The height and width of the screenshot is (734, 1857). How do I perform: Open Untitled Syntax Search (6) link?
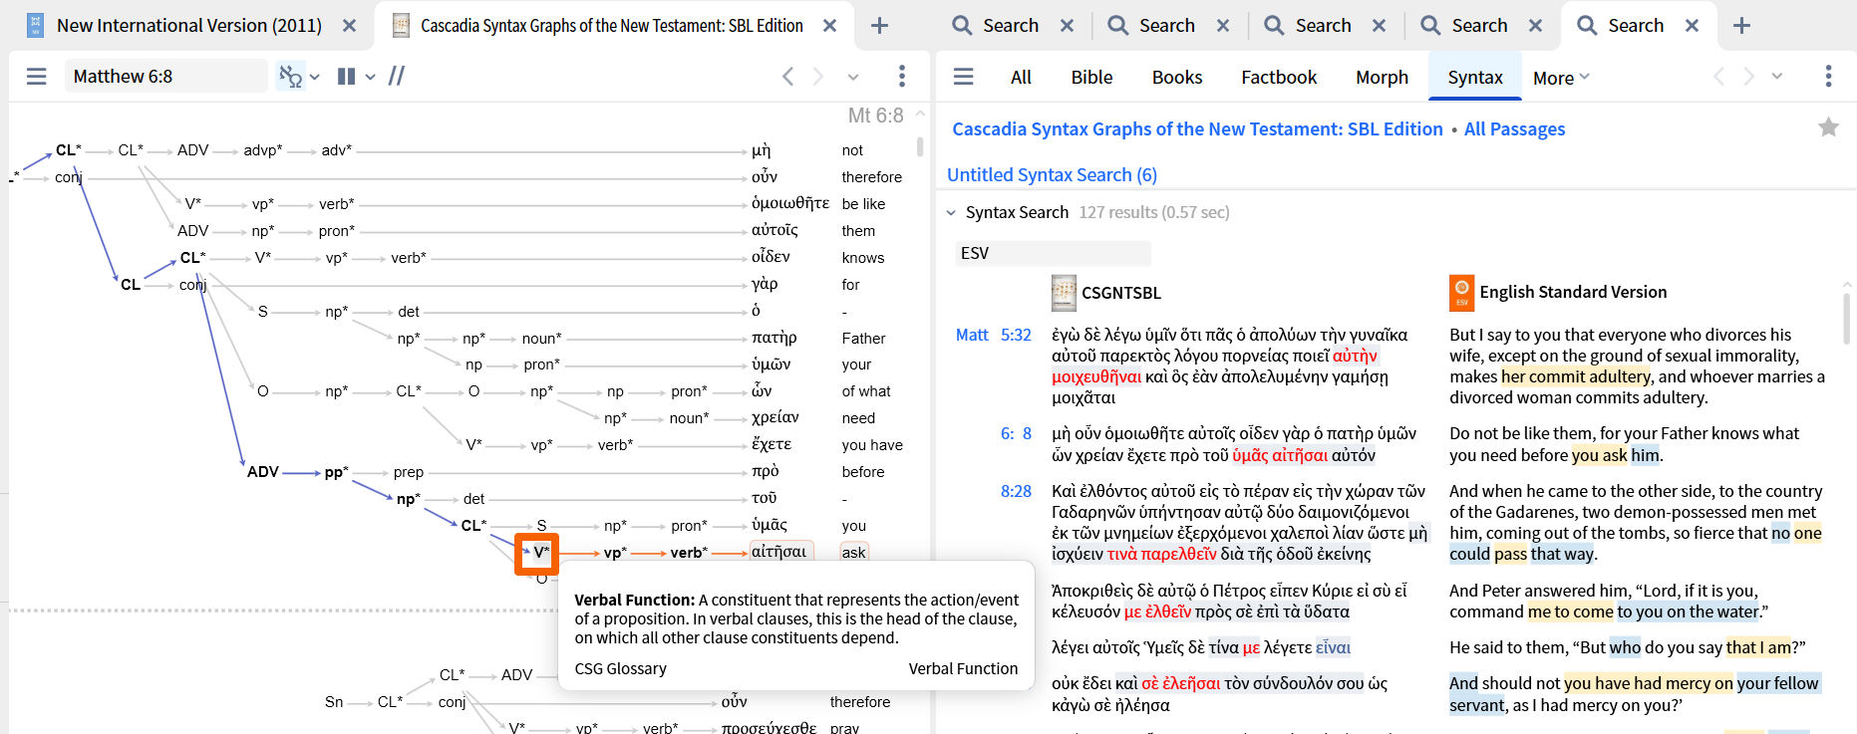[1052, 175]
